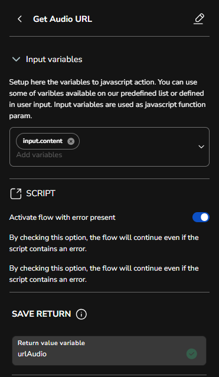This screenshot has width=219, height=377.
Task: Click the SCRIPT label
Action: point(41,193)
